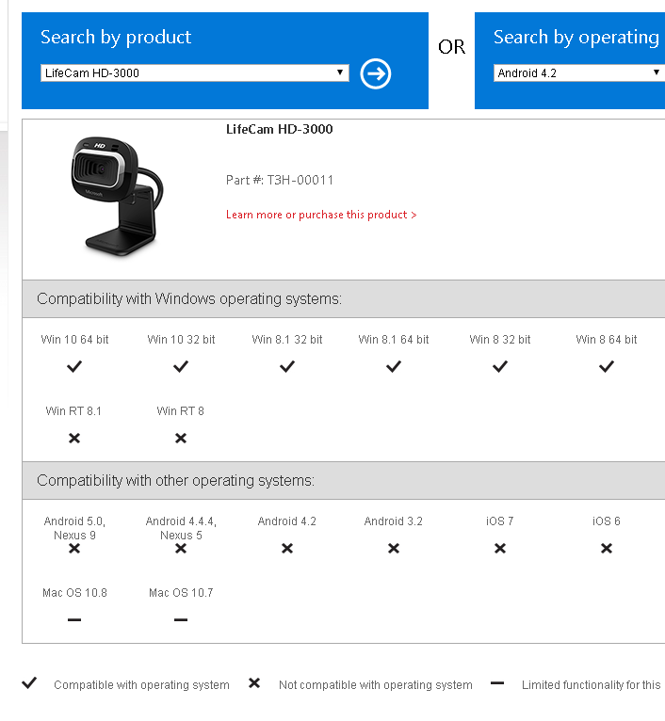Click the checkmark under Win 10 32 bit

tap(181, 367)
